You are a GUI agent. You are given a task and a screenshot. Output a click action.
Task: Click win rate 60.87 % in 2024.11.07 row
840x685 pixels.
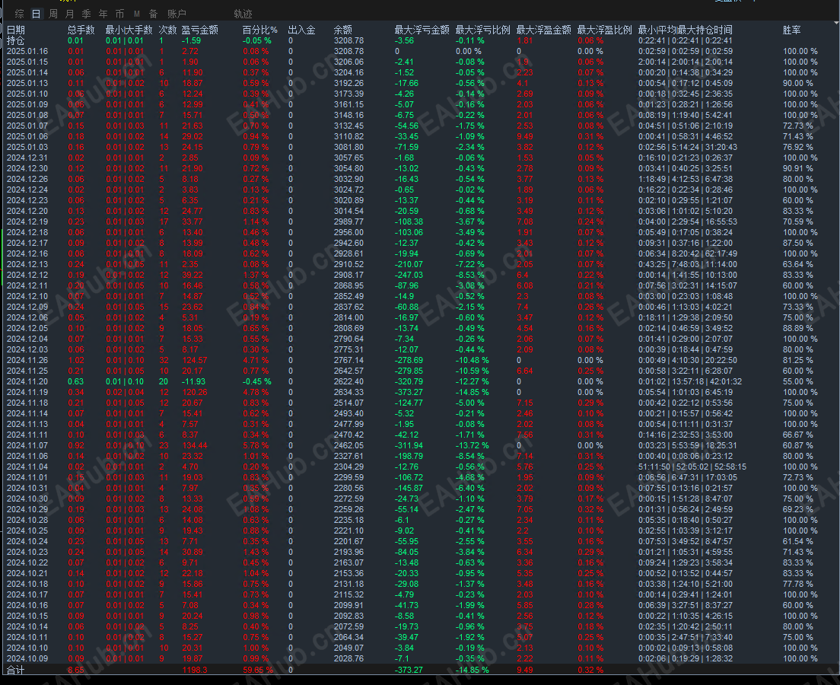tap(797, 445)
